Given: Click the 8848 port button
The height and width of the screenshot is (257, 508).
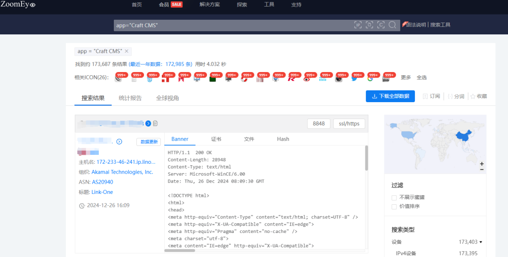Looking at the screenshot, I should pos(319,123).
